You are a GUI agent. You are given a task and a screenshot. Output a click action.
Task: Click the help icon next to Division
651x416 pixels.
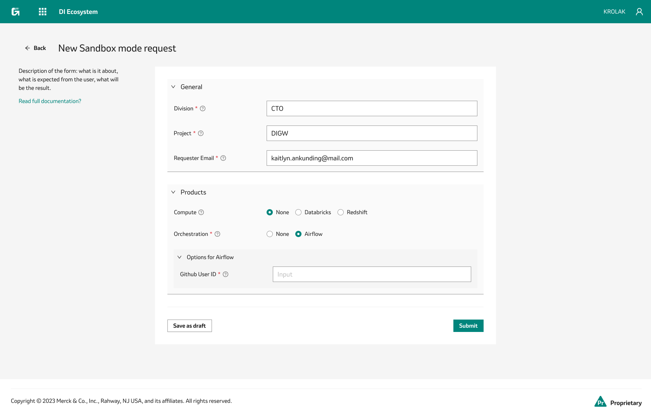coord(203,109)
